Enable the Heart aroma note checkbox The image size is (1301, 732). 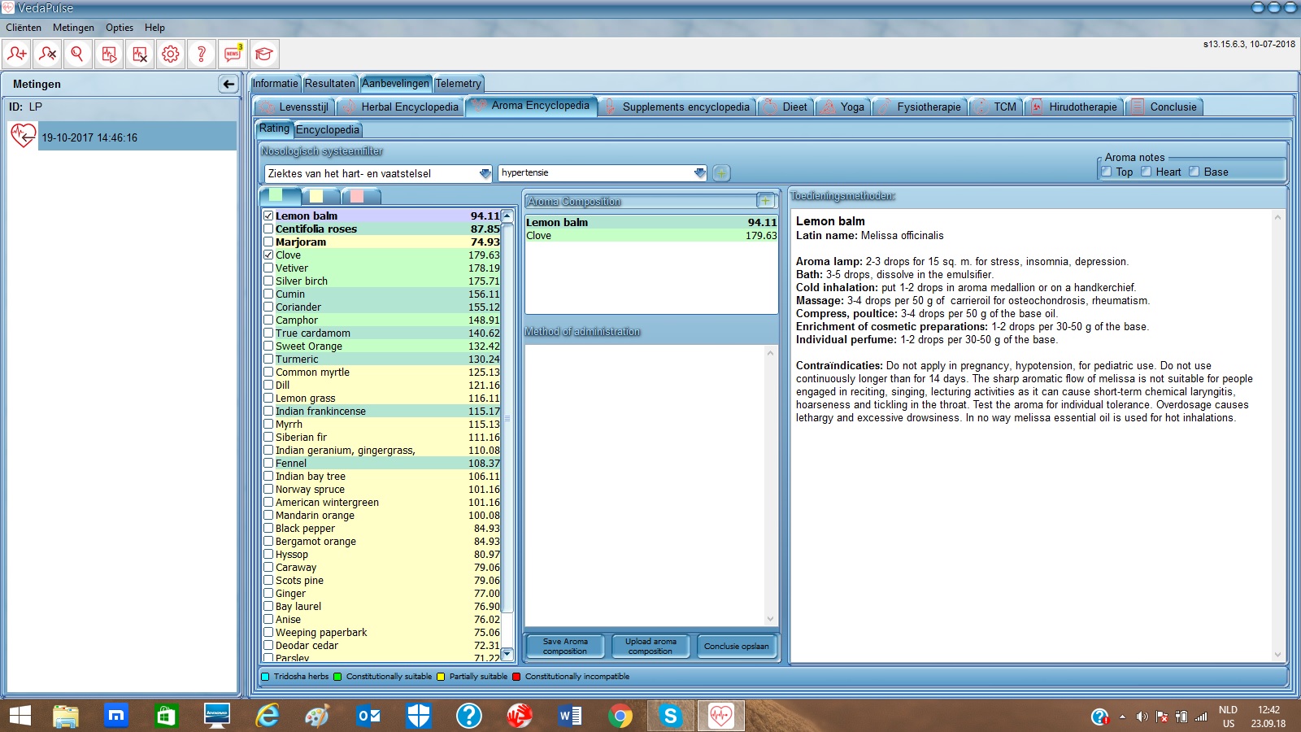tap(1147, 172)
